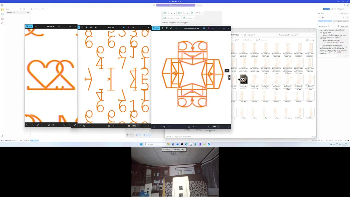Enter fullscreen in the KWANTOWA GWIAZDA.png window
This screenshot has height=197, width=350.
tap(229, 127)
